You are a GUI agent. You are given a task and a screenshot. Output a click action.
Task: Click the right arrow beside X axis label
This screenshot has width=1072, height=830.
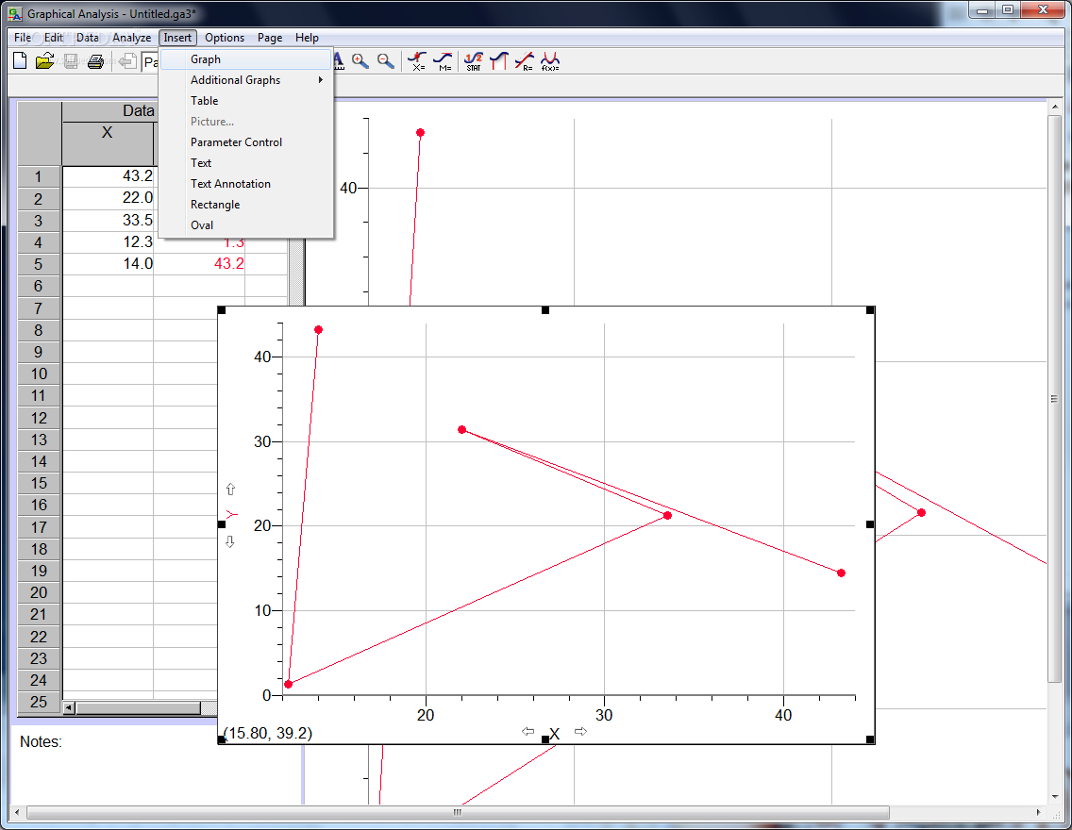tap(580, 731)
